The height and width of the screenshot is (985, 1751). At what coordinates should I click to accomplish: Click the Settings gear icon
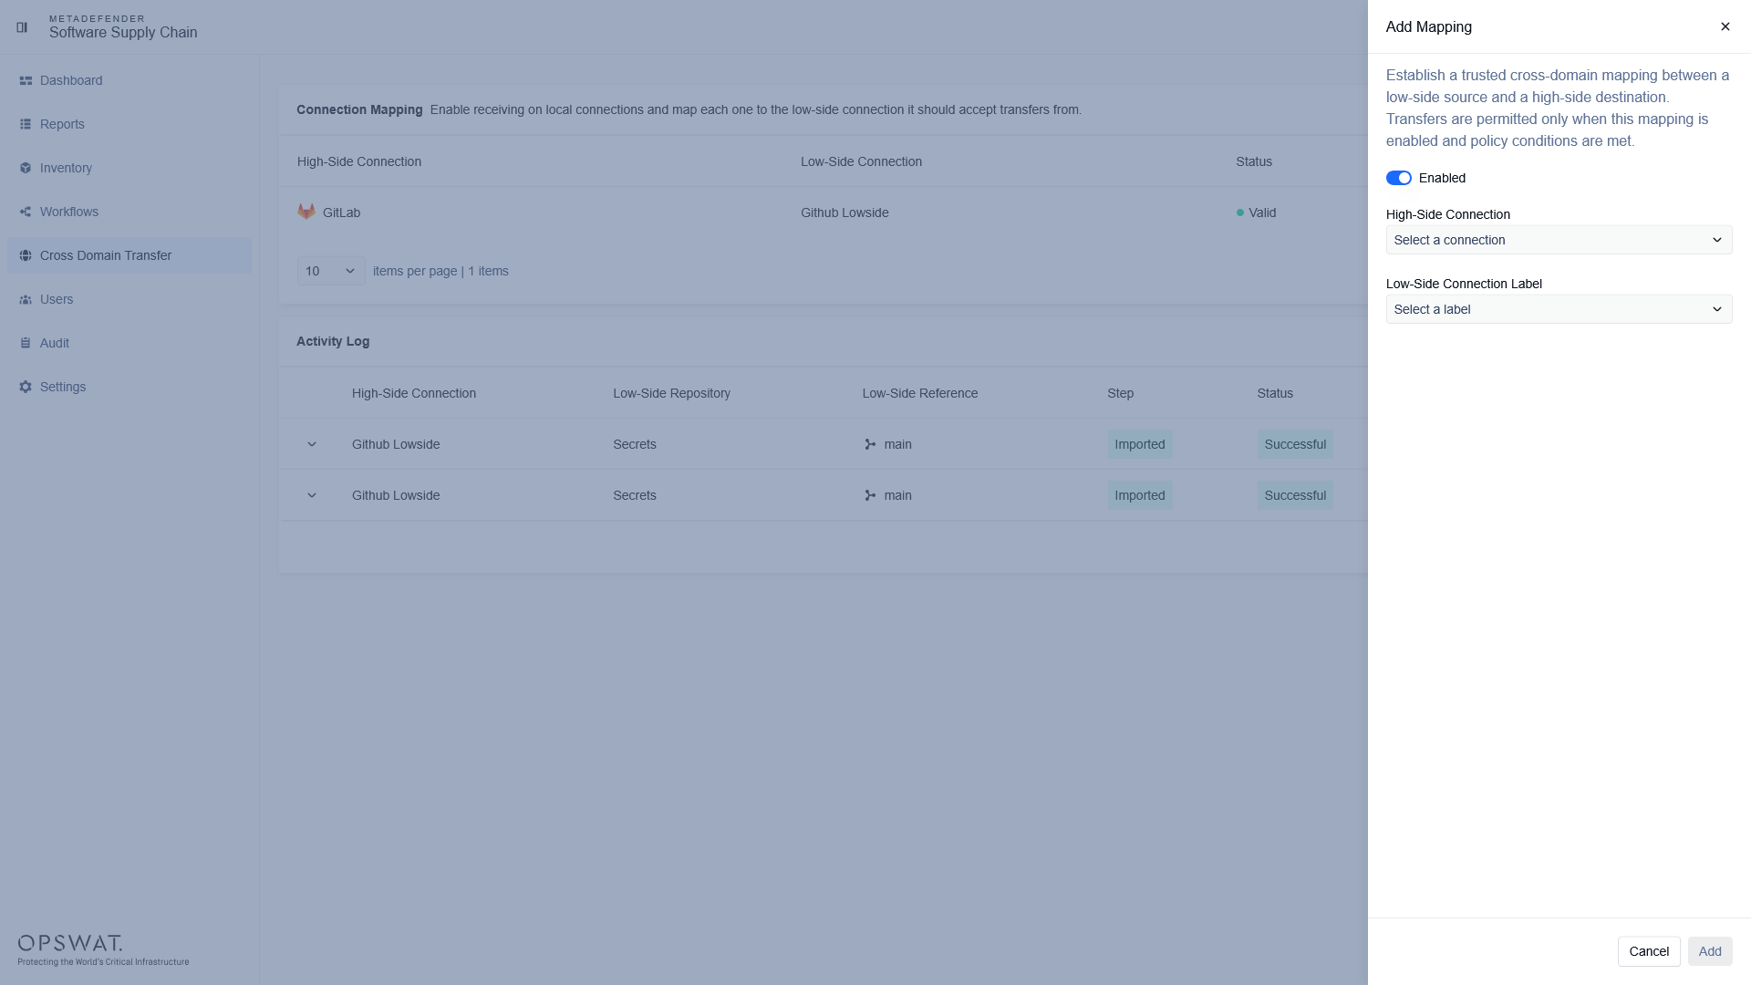tap(26, 388)
